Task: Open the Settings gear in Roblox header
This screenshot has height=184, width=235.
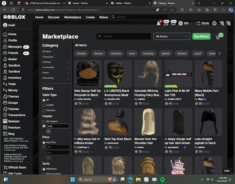Action: pyautogui.click(x=214, y=24)
